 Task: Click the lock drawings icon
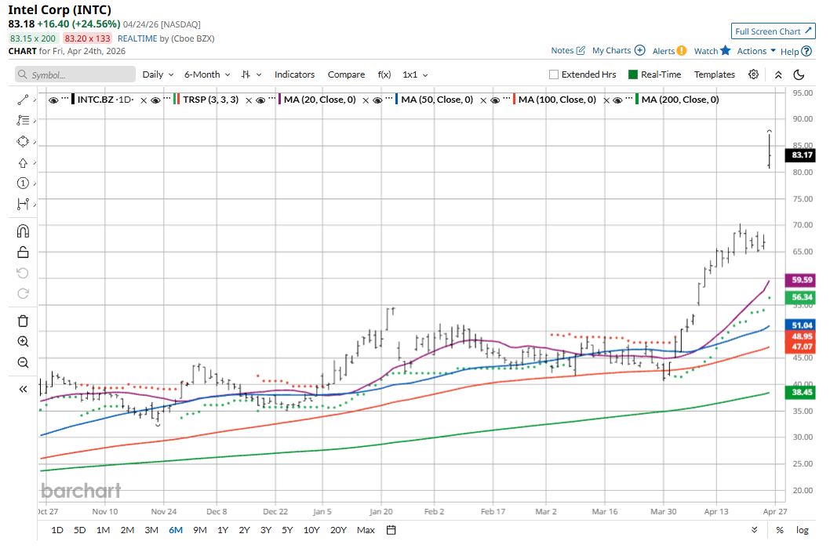click(23, 252)
